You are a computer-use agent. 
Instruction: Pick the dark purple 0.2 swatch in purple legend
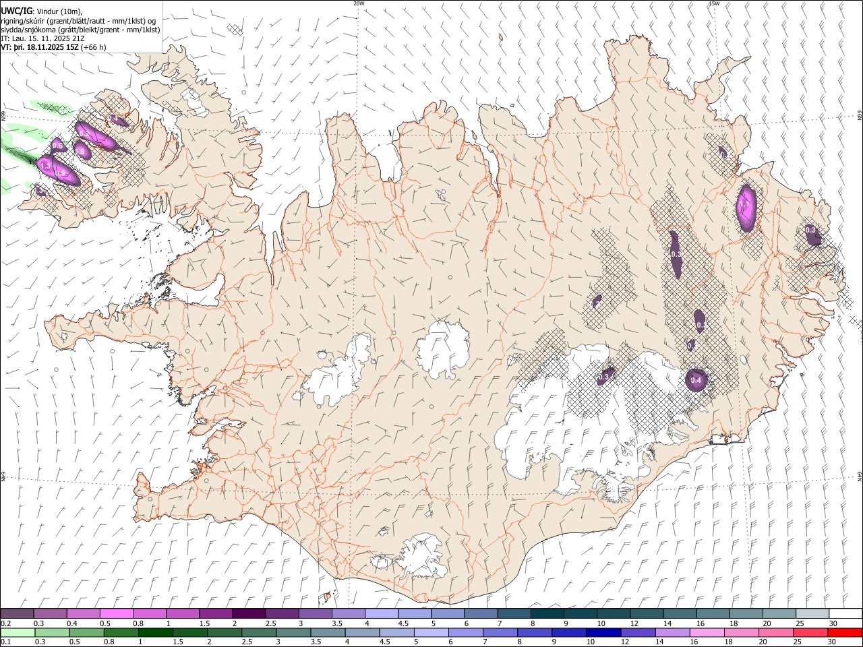pyautogui.click(x=17, y=614)
